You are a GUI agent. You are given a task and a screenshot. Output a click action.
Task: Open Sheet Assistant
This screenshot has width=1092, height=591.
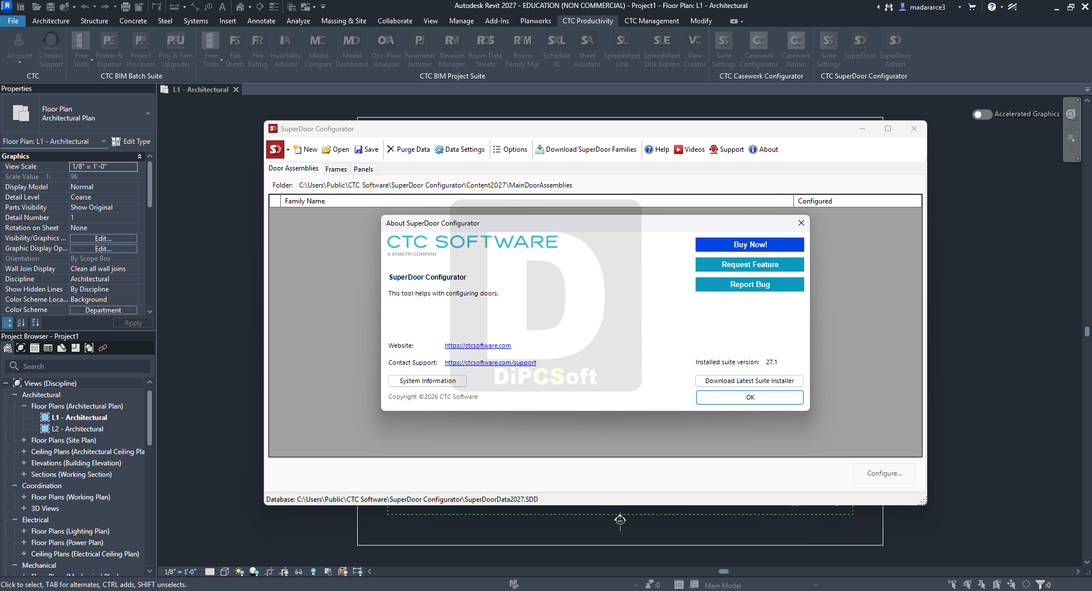click(x=587, y=50)
